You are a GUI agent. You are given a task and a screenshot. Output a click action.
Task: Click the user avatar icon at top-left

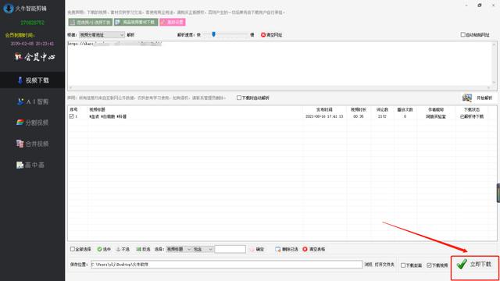click(9, 9)
